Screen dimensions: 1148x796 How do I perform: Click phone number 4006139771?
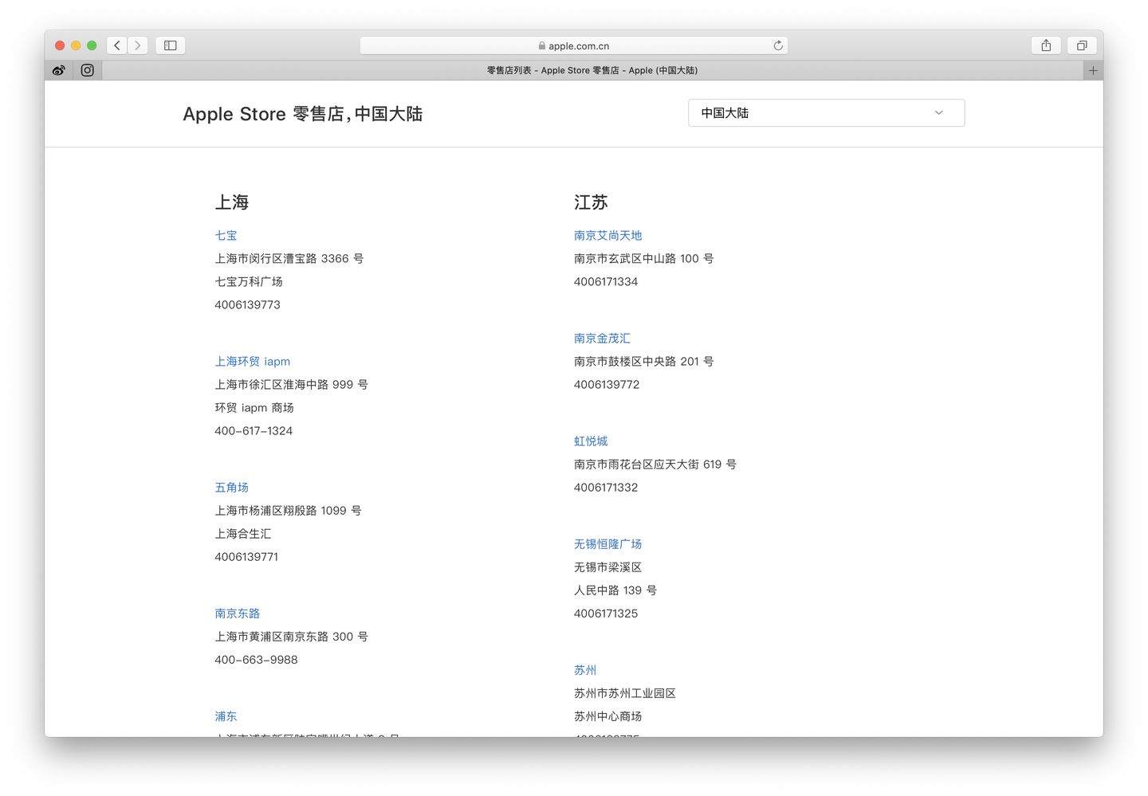click(246, 556)
